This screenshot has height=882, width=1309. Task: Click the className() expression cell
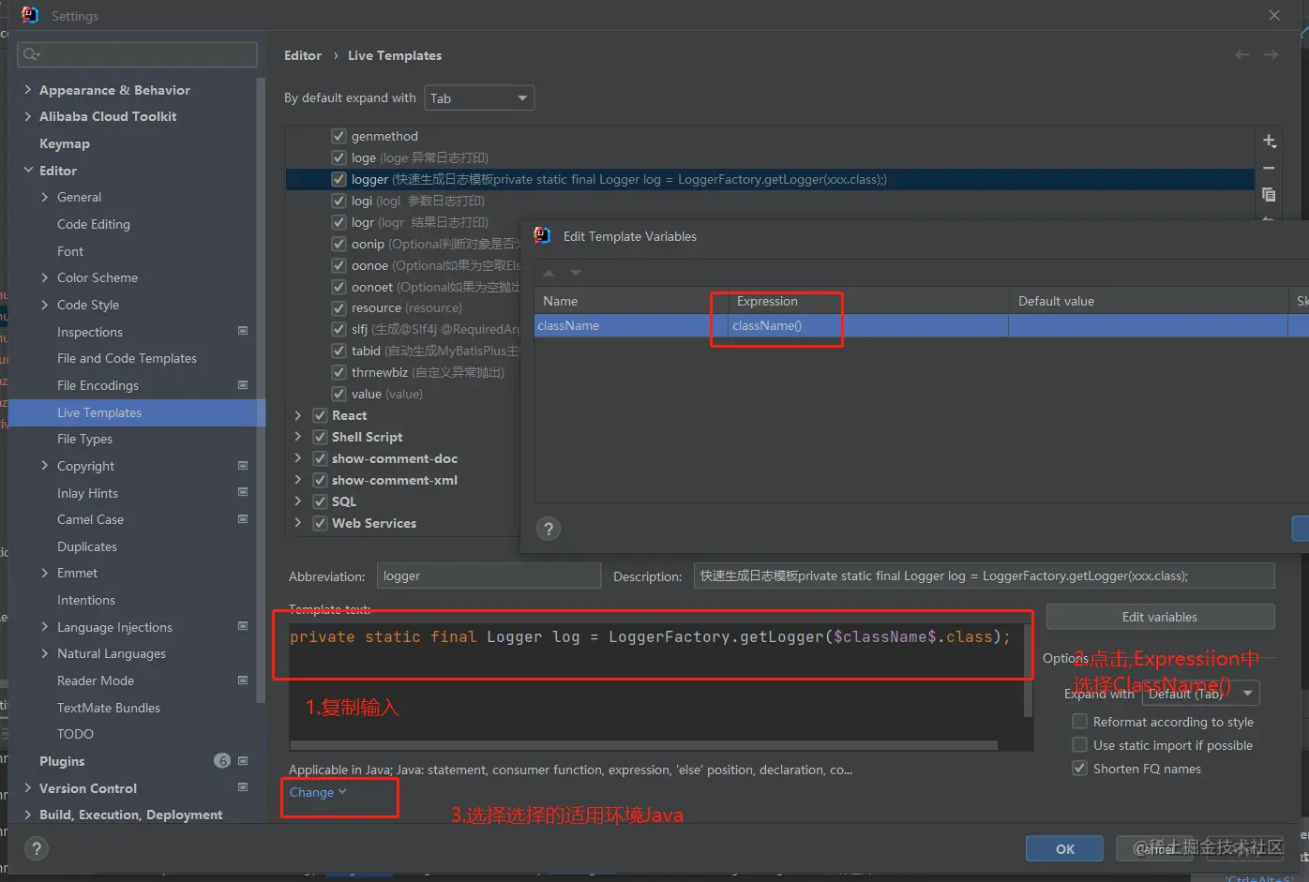pos(869,325)
